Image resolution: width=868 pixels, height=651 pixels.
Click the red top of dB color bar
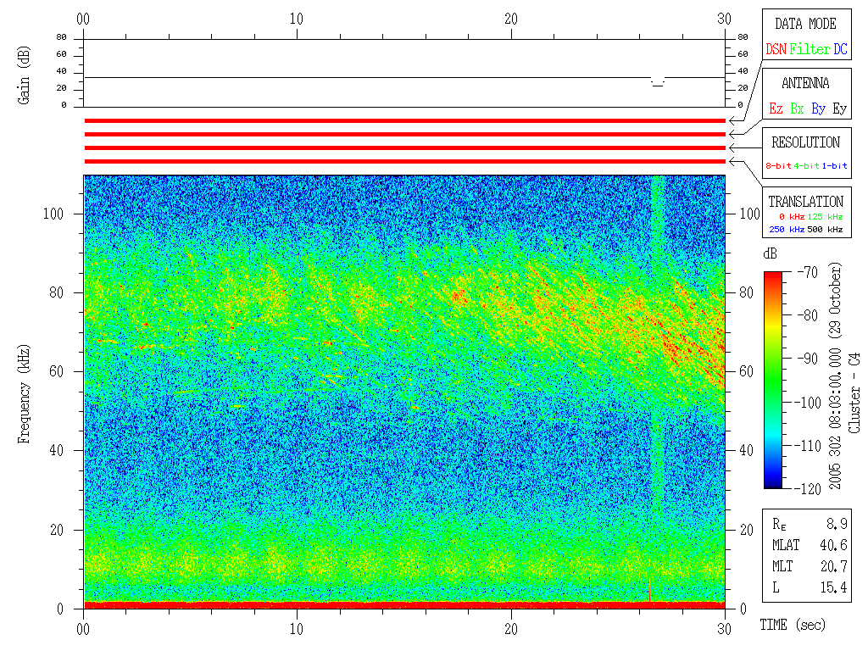773,275
